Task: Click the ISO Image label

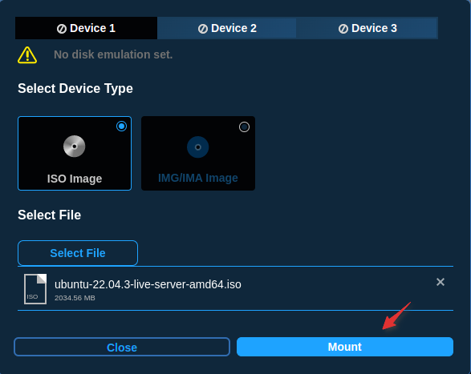Action: [x=75, y=179]
